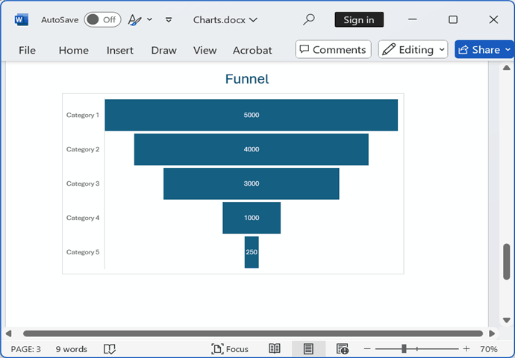Expand the Share dropdown chevron
Viewport: 515px width, 358px height.
508,49
